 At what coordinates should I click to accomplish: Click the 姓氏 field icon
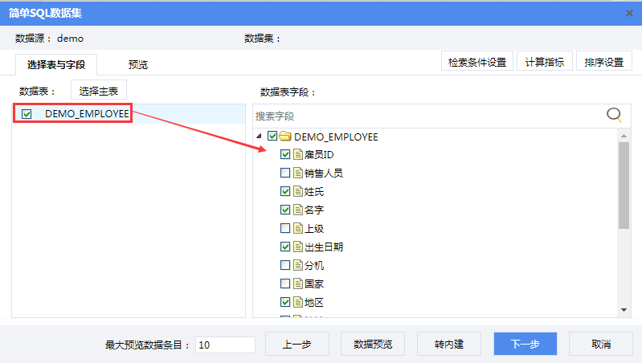[x=298, y=192]
